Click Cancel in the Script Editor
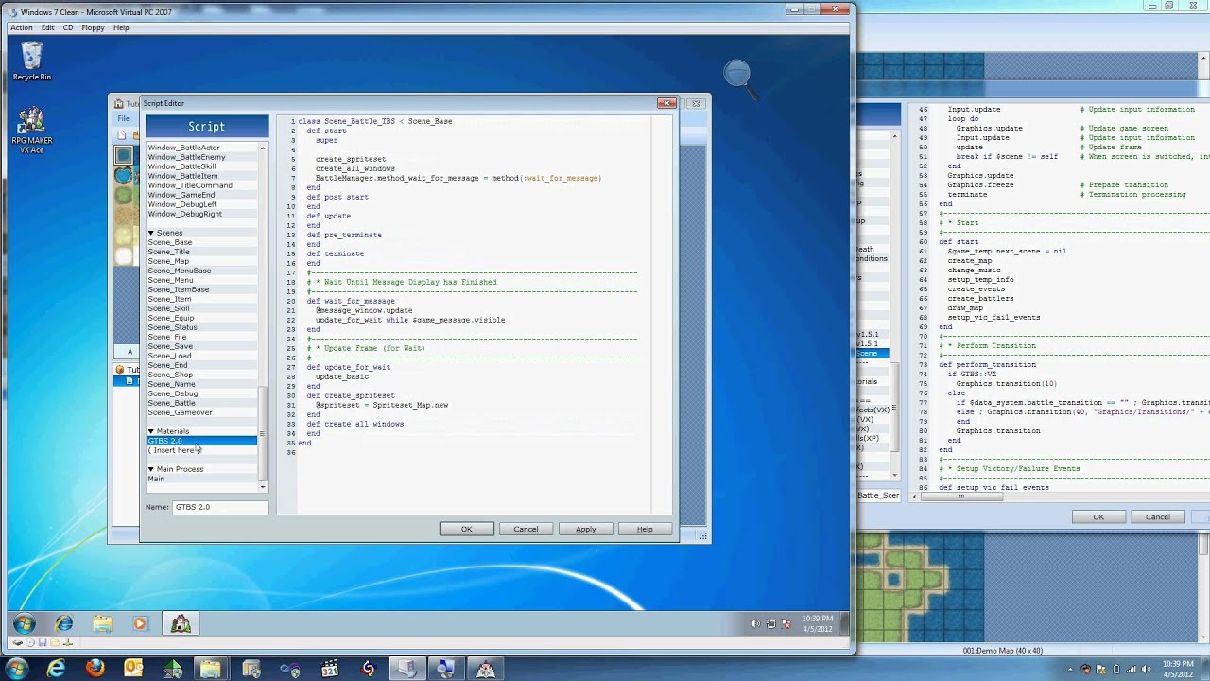 point(526,529)
